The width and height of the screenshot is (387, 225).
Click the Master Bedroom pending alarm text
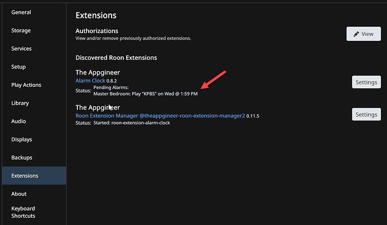click(145, 93)
